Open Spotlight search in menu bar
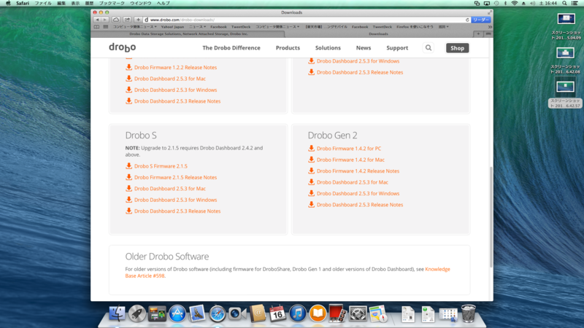The height and width of the screenshot is (328, 584). point(564,4)
